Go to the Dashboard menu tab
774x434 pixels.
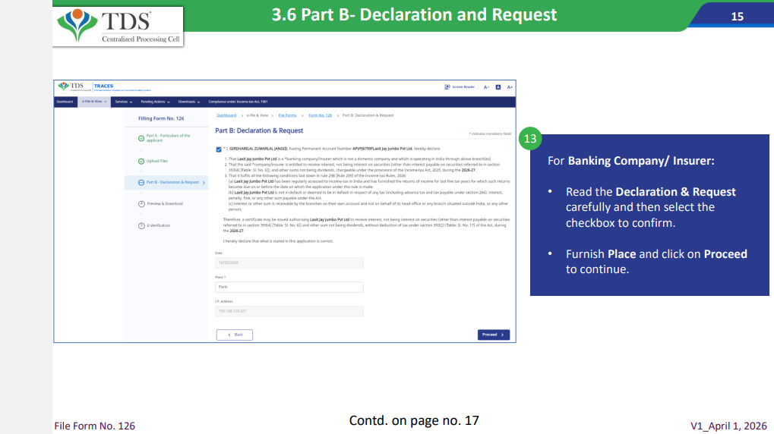[65, 101]
